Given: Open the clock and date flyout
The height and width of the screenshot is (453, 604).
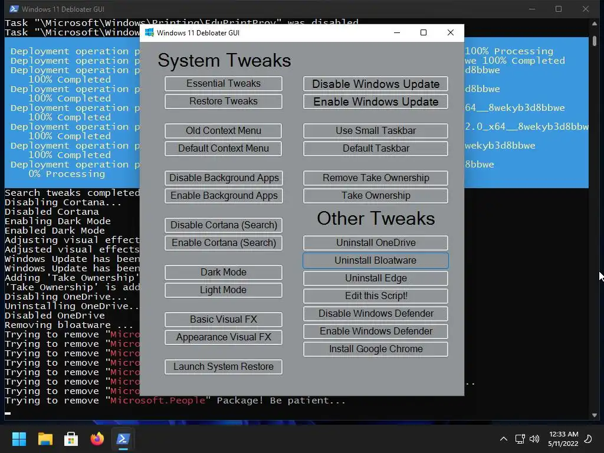Looking at the screenshot, I should pyautogui.click(x=563, y=439).
